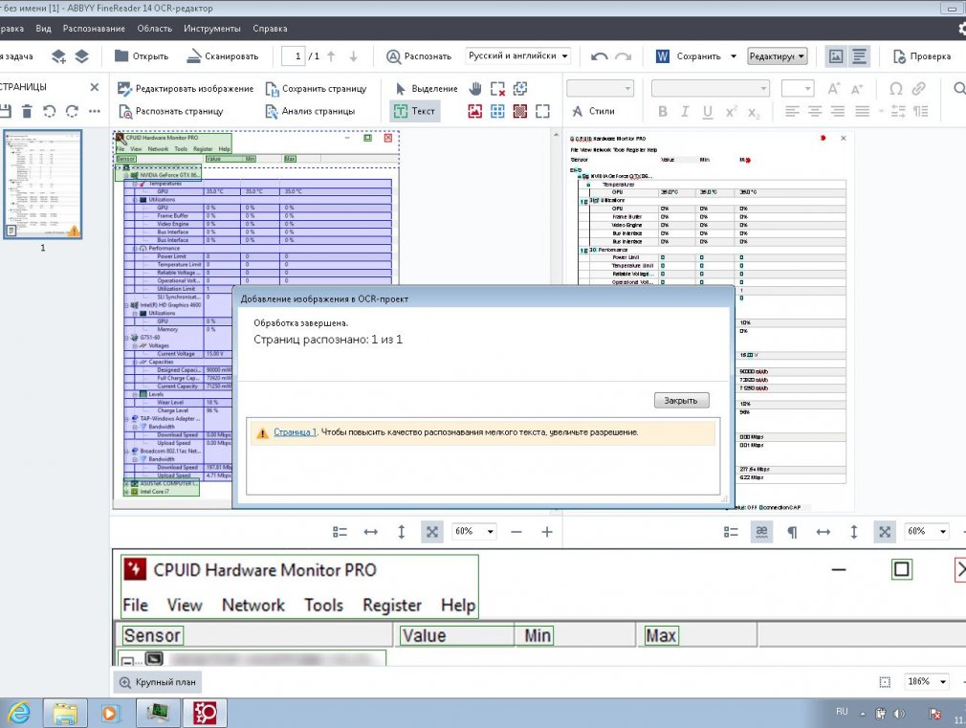
Task: Open Область menu
Action: [154, 29]
